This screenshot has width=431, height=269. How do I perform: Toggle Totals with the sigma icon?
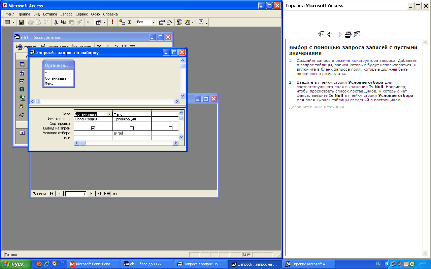pyautogui.click(x=130, y=22)
